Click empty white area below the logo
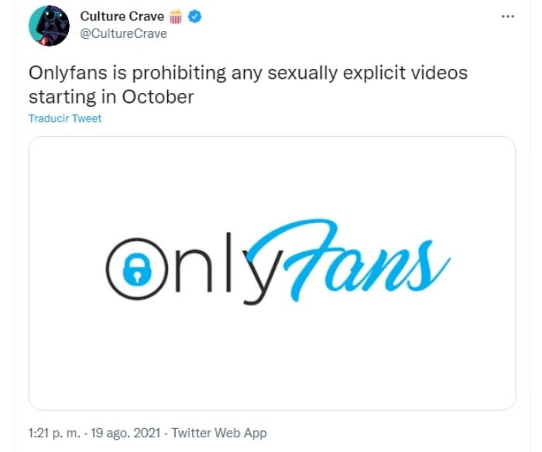Image resolution: width=542 pixels, height=452 pixels. click(273, 359)
